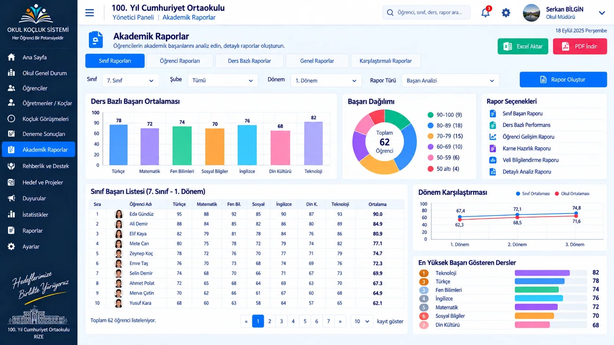Switch to Karşılaştırmalı Raporlar tab
This screenshot has height=345, width=614.
(386, 61)
